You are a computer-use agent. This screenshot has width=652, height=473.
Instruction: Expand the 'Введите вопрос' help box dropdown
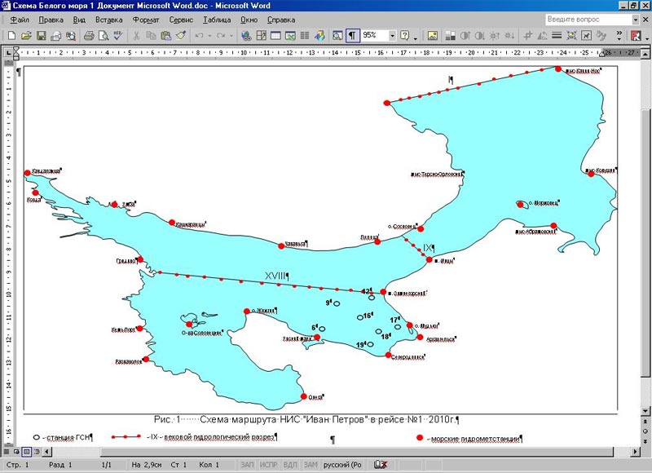pyautogui.click(x=635, y=19)
